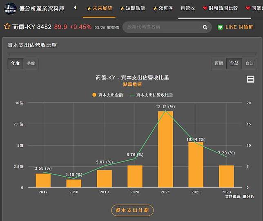This screenshot has height=221, width=263.
Task: Click the 10.44 (%) data label
Action: [196, 139]
